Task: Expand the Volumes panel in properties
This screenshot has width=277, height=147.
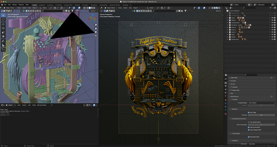Action: 233,81
